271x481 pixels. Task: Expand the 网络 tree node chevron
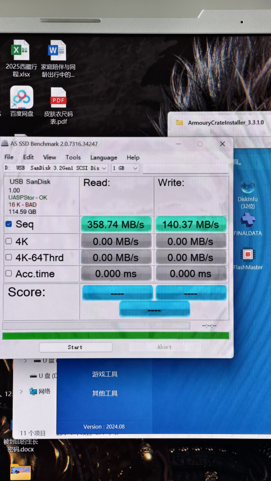click(22, 391)
